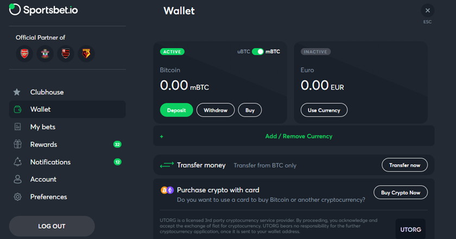Click the Notifications bell icon
The width and height of the screenshot is (456, 239).
point(17,162)
